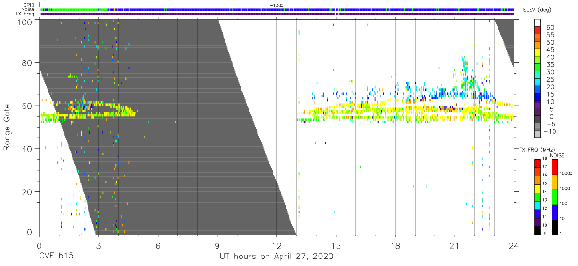Click the 3 tick on UT hours axis

pos(99,246)
